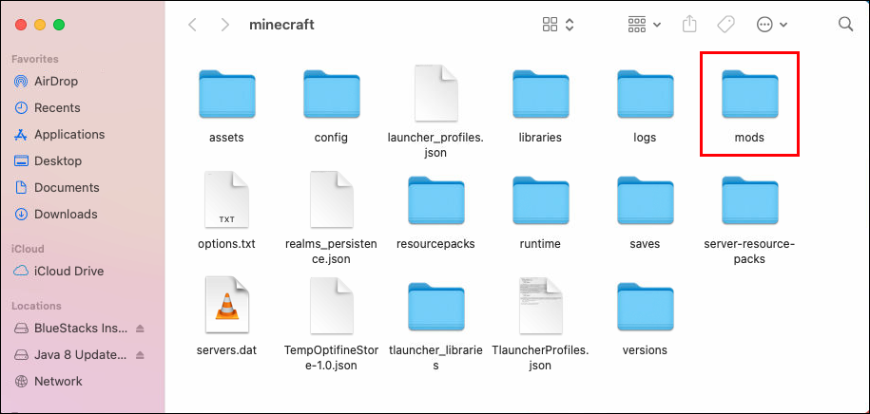Select Applications in the sidebar
870x414 pixels.
68,135
